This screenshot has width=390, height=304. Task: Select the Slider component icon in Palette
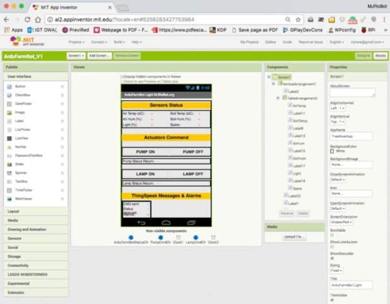coord(10,164)
